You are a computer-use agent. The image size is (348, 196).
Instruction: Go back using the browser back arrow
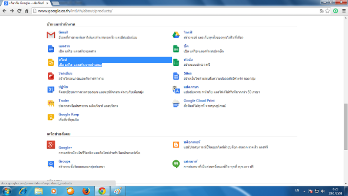click(x=4, y=11)
